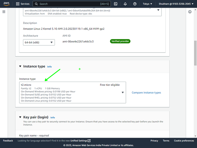
Task: Open the Terms footer link
Action: [166, 141]
